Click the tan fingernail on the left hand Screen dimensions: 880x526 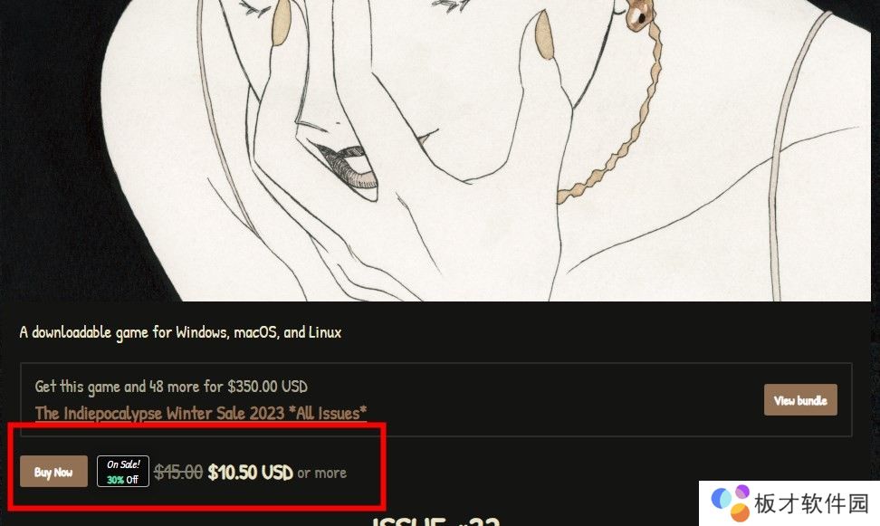click(281, 23)
